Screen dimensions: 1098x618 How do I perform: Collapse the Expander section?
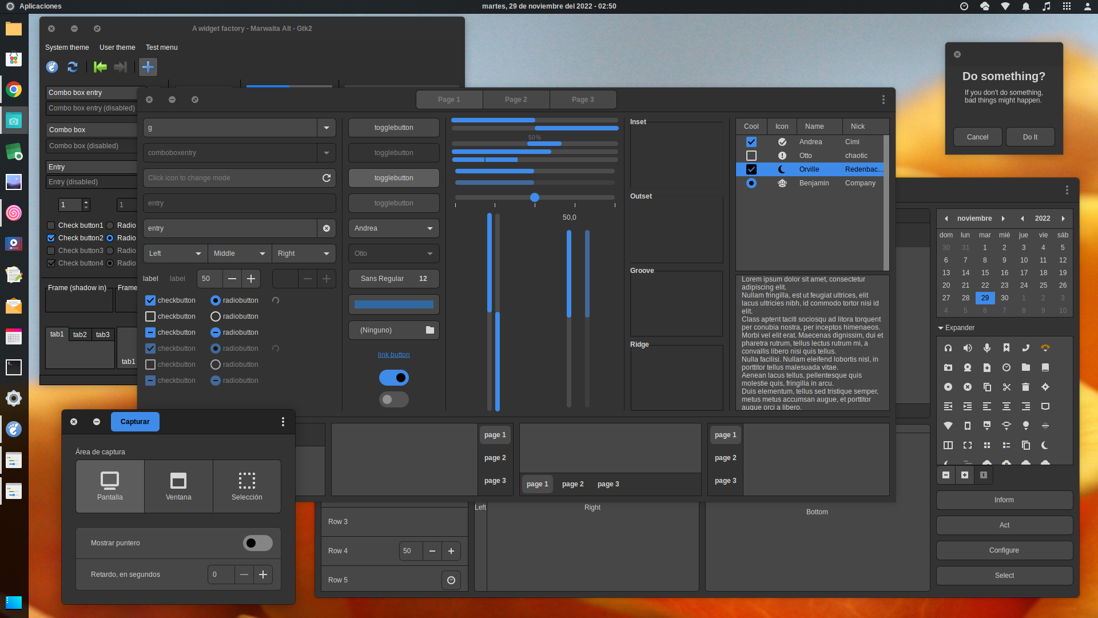[x=941, y=328]
